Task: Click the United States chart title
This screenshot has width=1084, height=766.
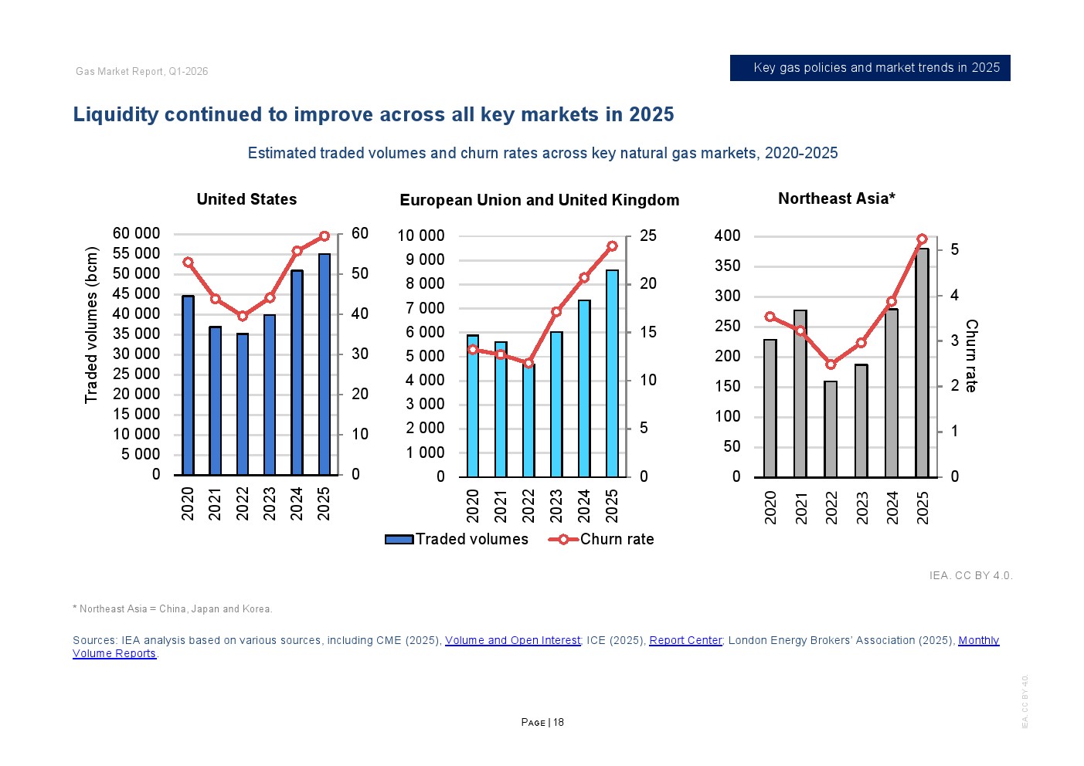Action: tap(246, 199)
